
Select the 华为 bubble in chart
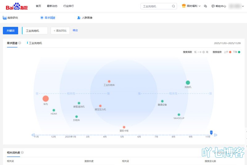(46, 99)
